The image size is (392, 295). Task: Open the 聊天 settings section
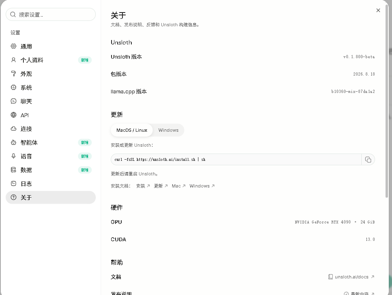pos(51,101)
